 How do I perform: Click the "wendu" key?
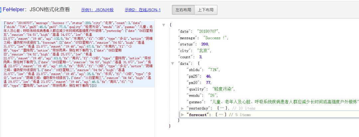point(194,96)
